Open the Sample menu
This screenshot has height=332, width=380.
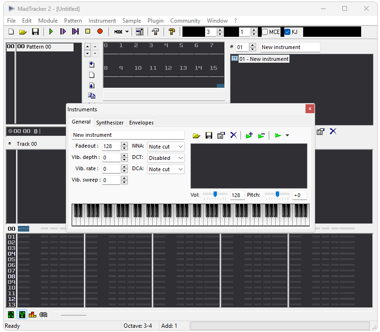[132, 21]
